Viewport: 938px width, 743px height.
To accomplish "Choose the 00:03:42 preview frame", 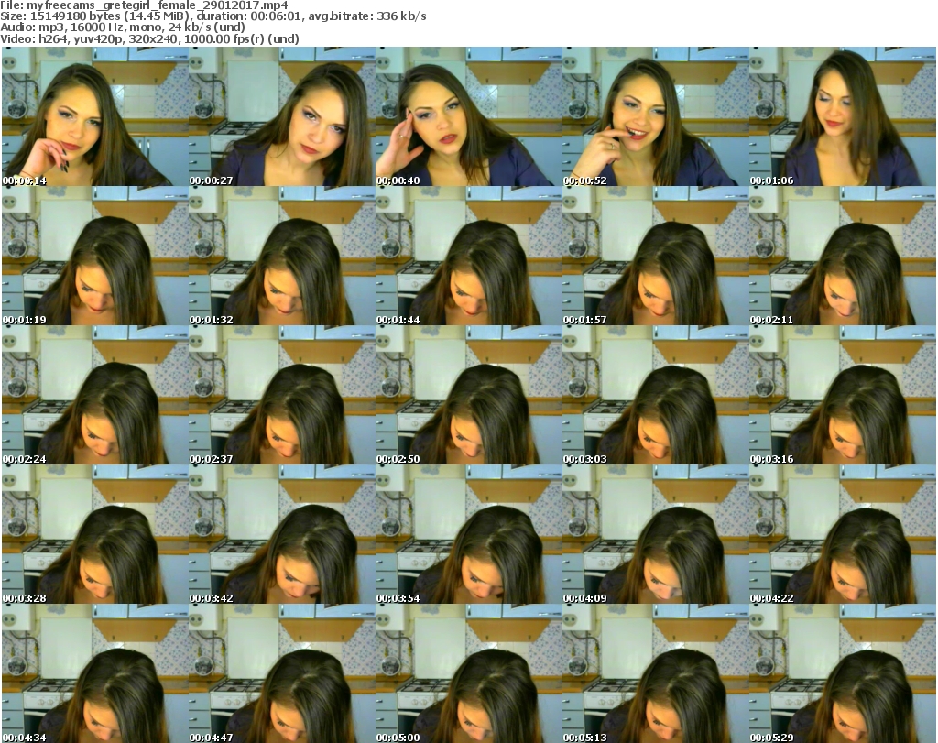I will [x=282, y=534].
